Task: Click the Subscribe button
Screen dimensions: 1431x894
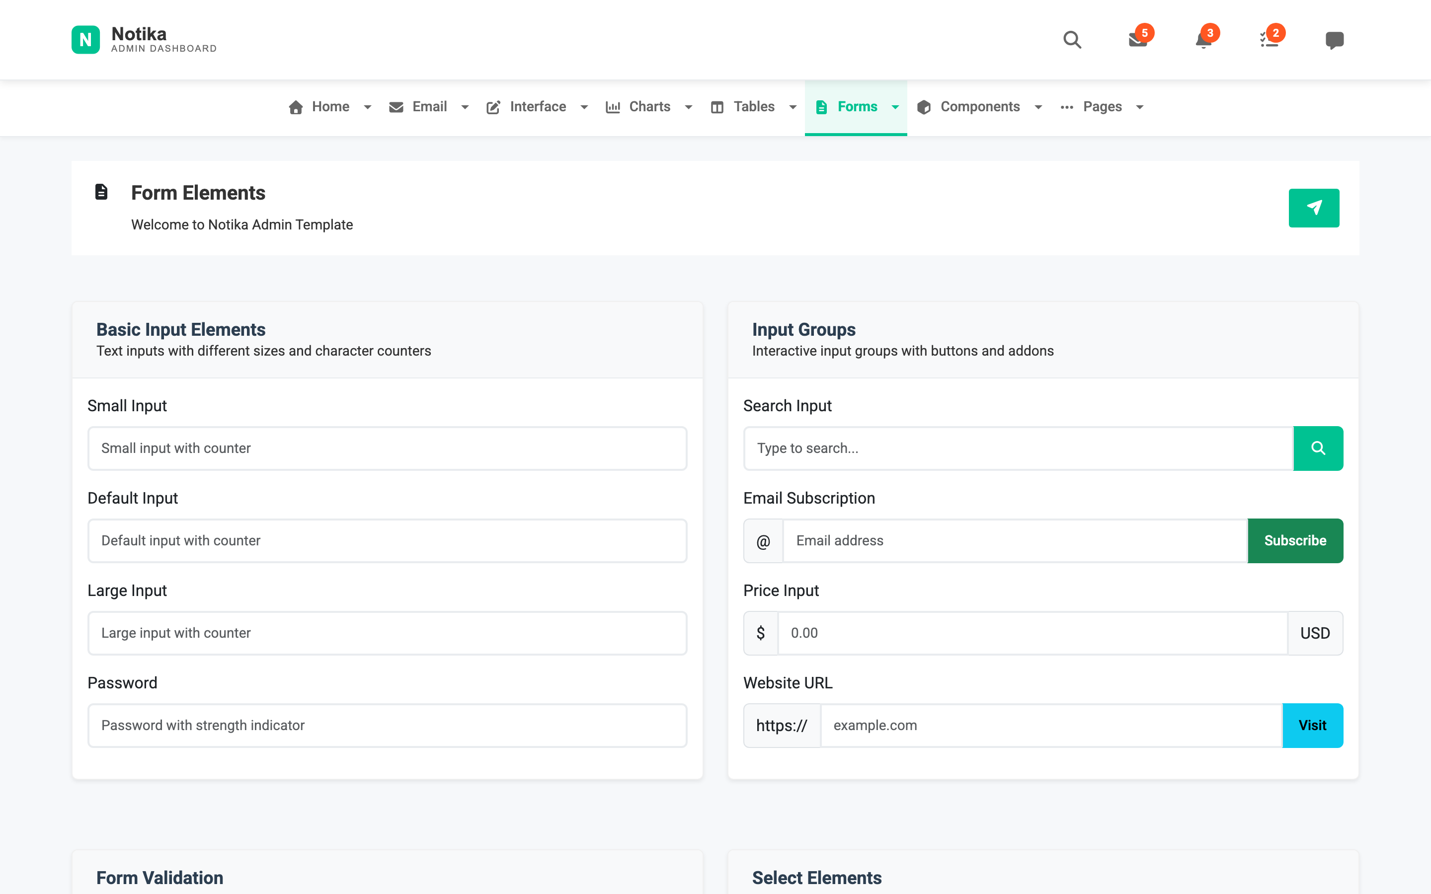Action: tap(1295, 541)
